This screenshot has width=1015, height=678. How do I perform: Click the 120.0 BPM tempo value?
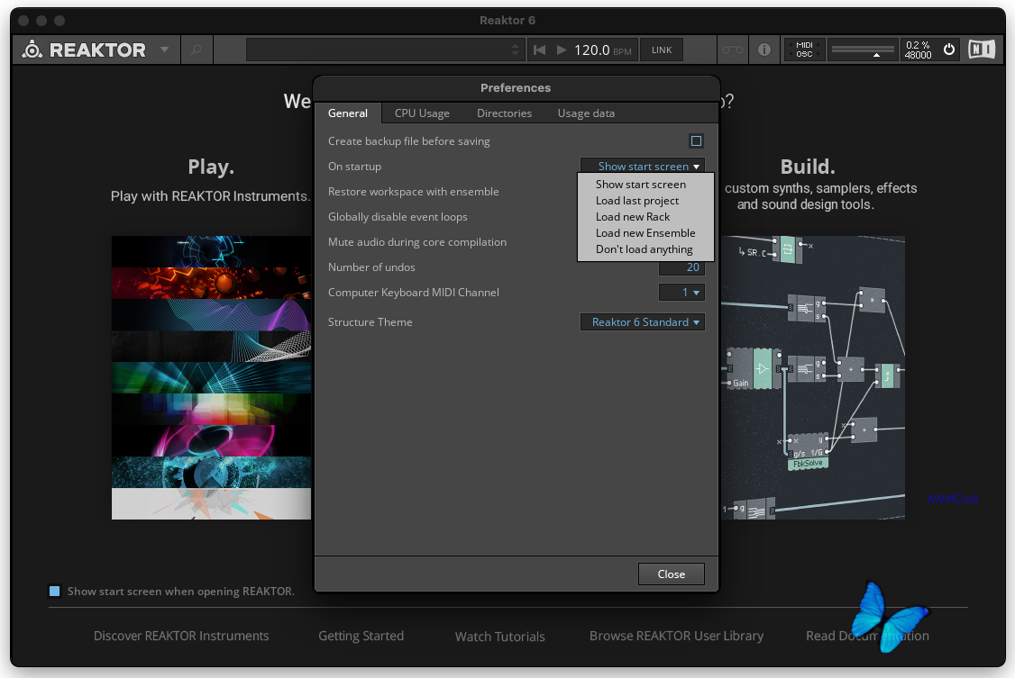[x=591, y=50]
